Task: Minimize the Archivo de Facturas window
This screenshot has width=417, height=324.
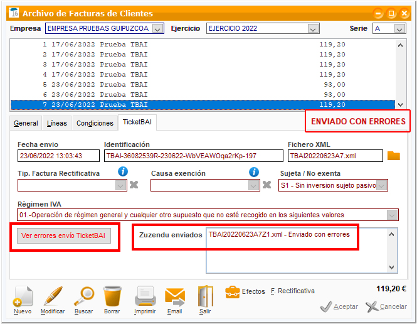Action: (378, 13)
